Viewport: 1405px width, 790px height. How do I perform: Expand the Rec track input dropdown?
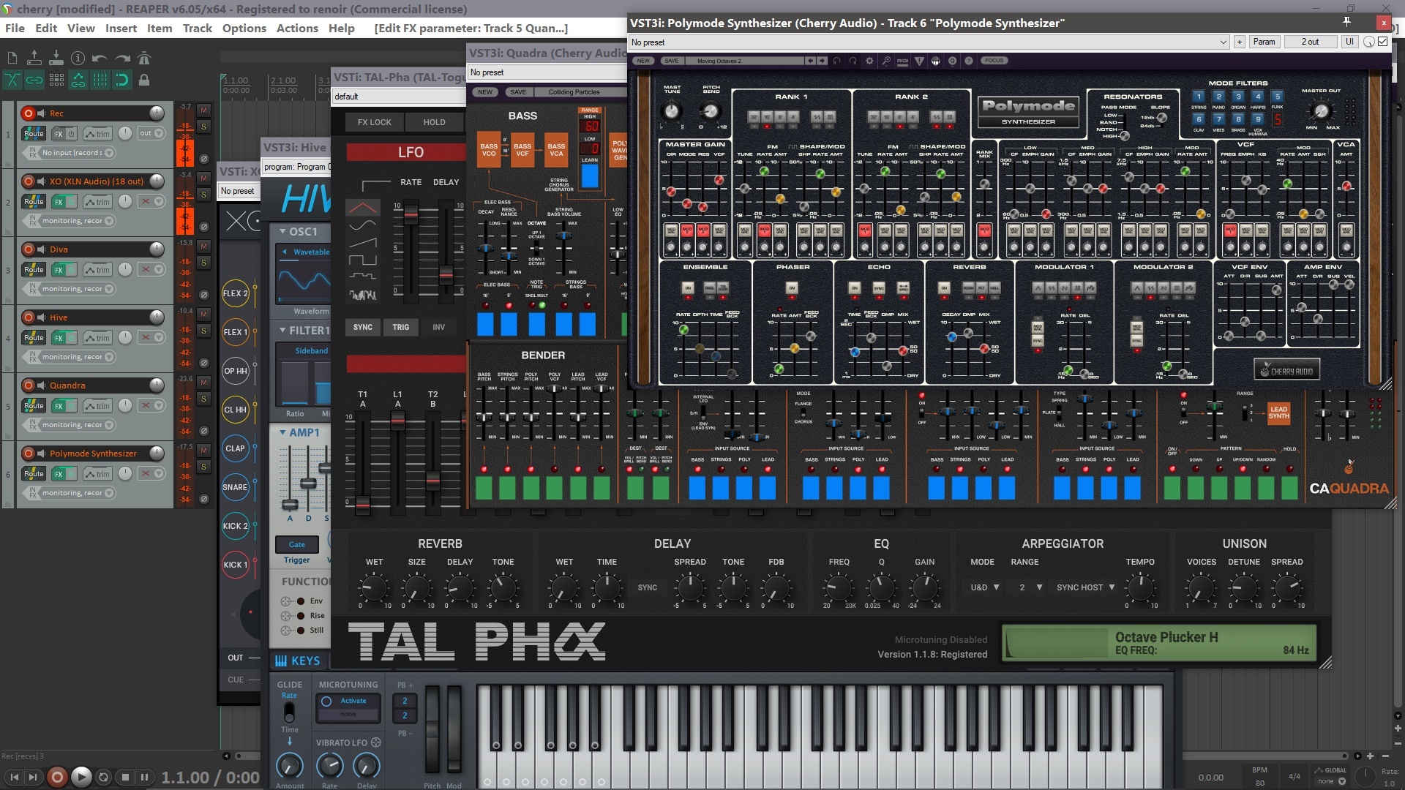[x=109, y=153]
